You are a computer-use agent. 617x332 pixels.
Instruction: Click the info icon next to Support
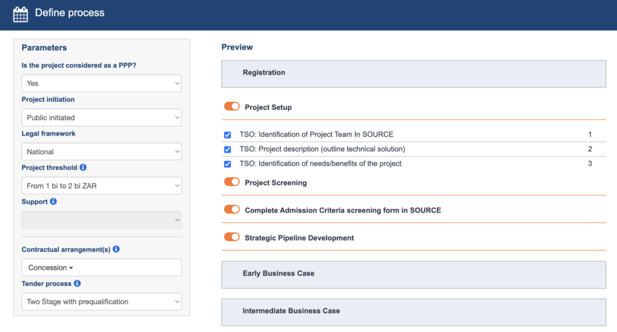coord(54,202)
